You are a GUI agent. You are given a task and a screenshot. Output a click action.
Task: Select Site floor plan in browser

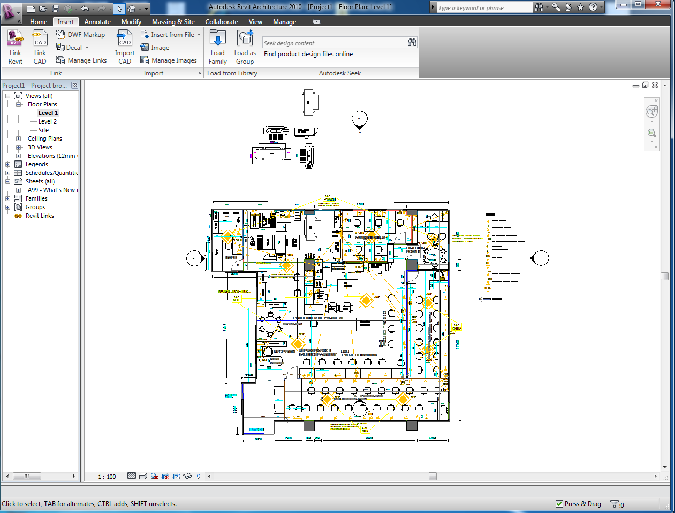click(x=43, y=130)
